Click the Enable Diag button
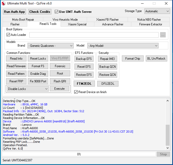 (x=38, y=74)
